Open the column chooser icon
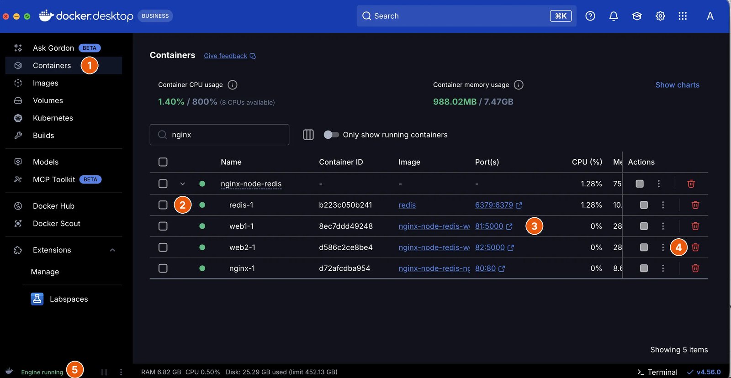 tap(308, 135)
